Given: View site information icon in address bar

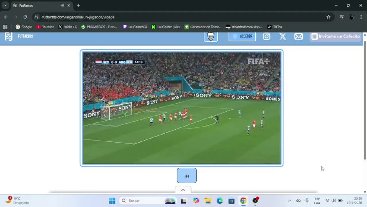Looking at the screenshot, I should (x=37, y=17).
